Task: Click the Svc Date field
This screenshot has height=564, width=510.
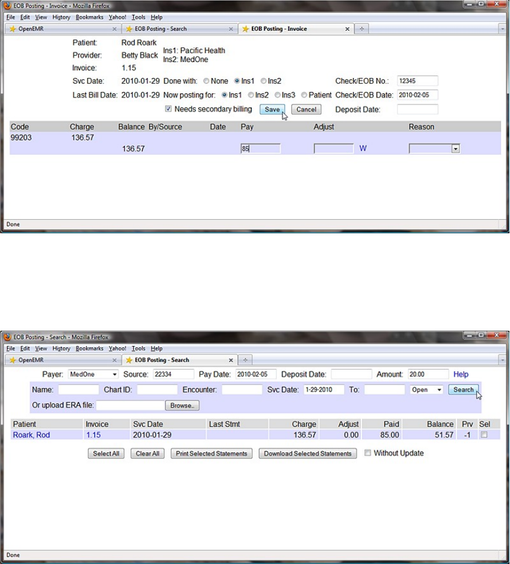Action: [324, 390]
